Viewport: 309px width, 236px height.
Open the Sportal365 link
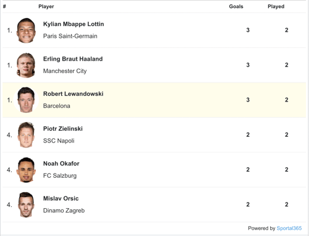coord(289,228)
